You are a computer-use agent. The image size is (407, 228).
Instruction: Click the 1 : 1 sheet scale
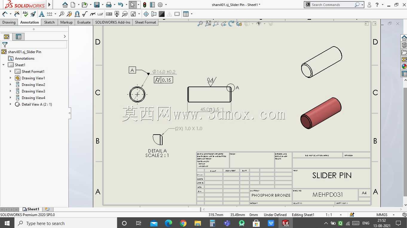[x=329, y=215]
